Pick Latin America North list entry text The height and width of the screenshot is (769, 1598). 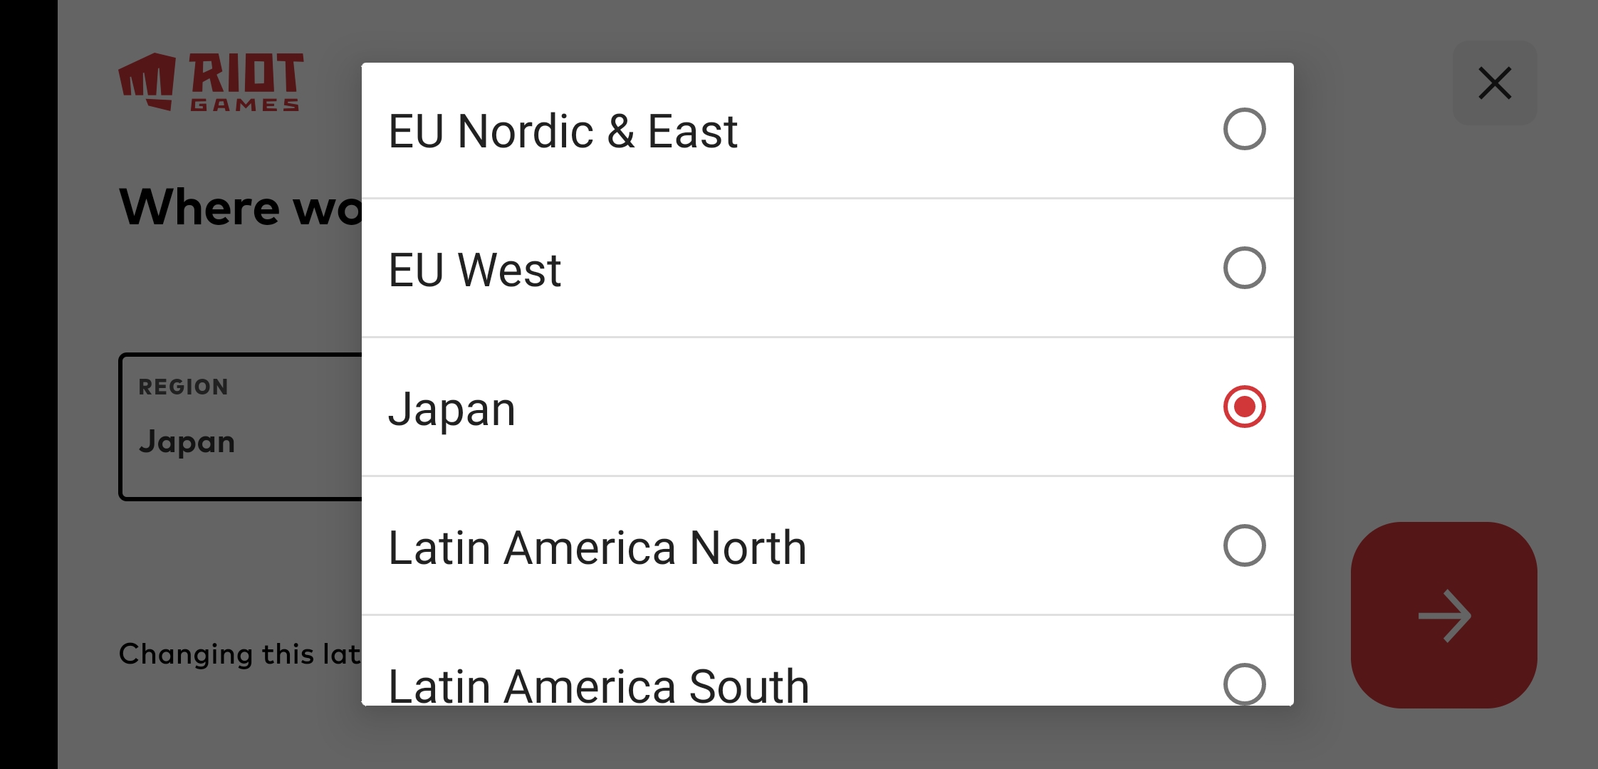[x=597, y=548]
